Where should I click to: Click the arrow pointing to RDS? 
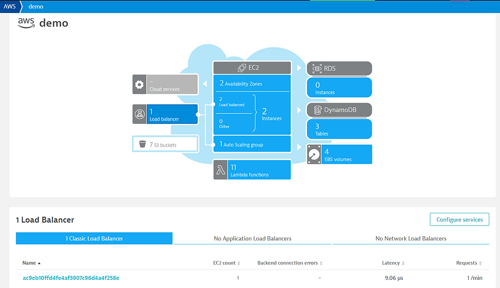[299, 68]
